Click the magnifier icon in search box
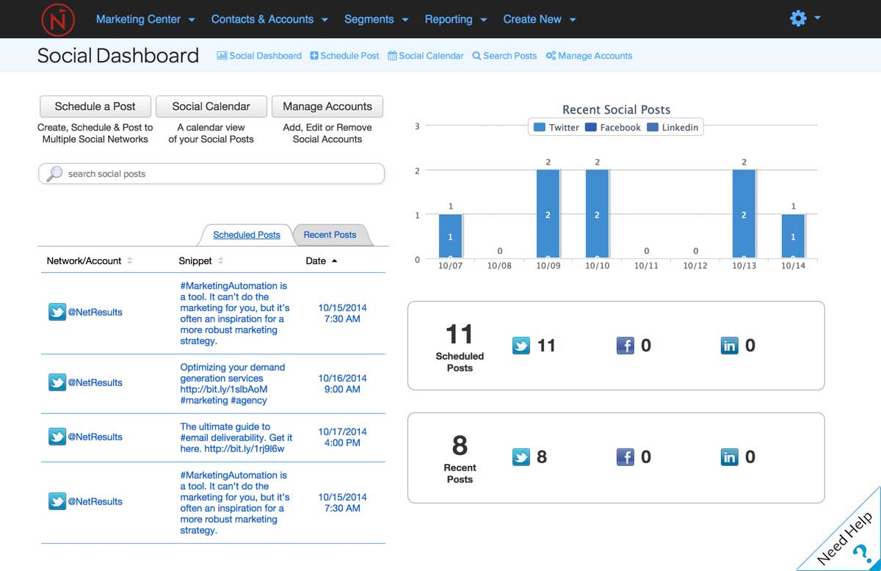The height and width of the screenshot is (571, 881). [x=54, y=174]
